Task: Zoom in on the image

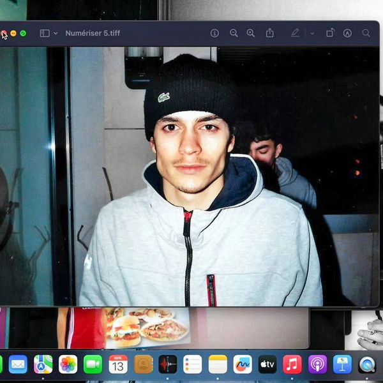Action: click(251, 33)
